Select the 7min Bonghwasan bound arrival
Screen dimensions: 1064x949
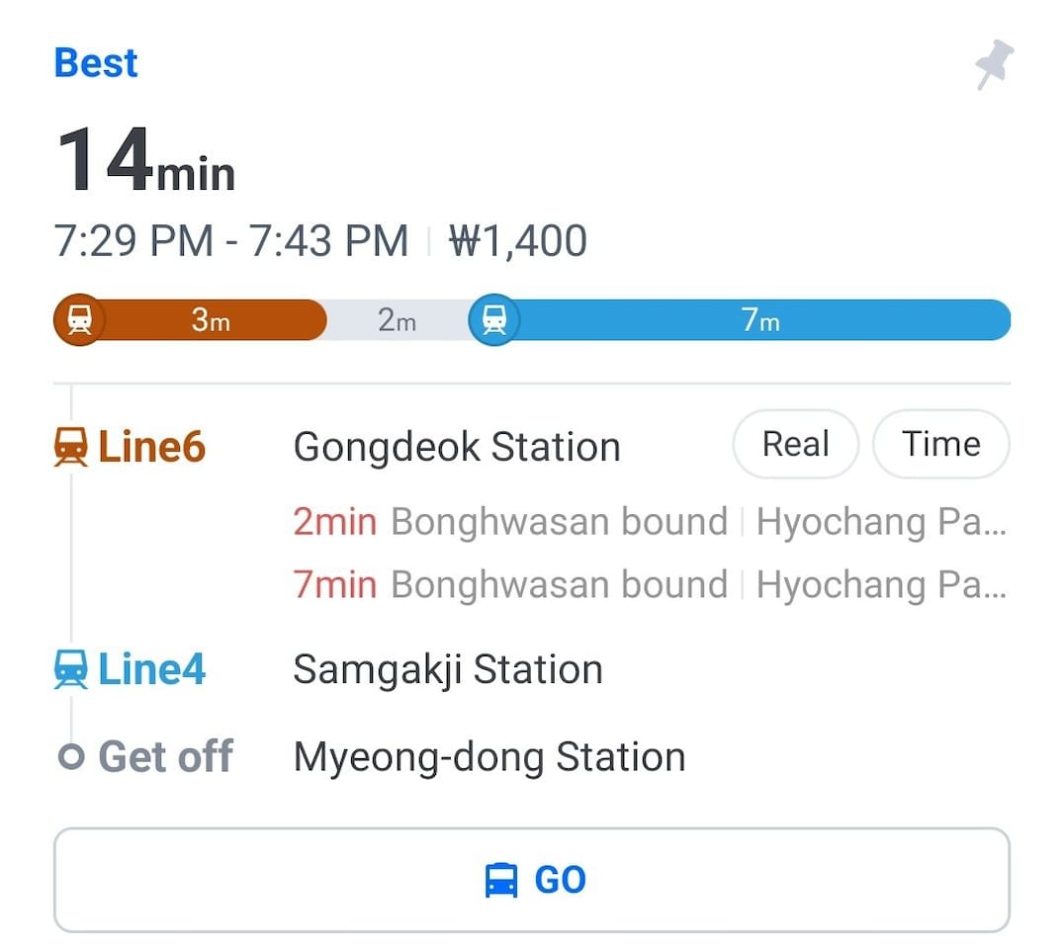648,584
